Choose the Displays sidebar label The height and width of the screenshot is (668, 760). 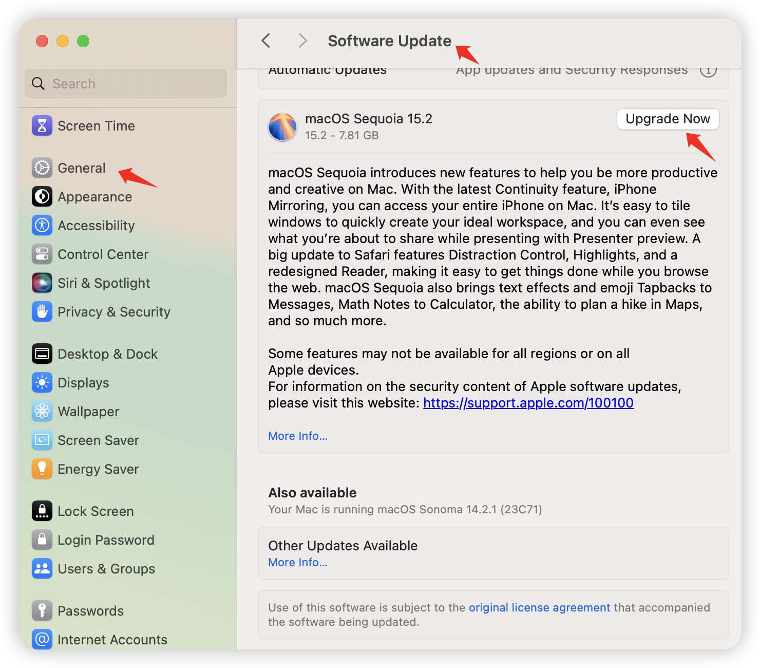click(x=84, y=383)
